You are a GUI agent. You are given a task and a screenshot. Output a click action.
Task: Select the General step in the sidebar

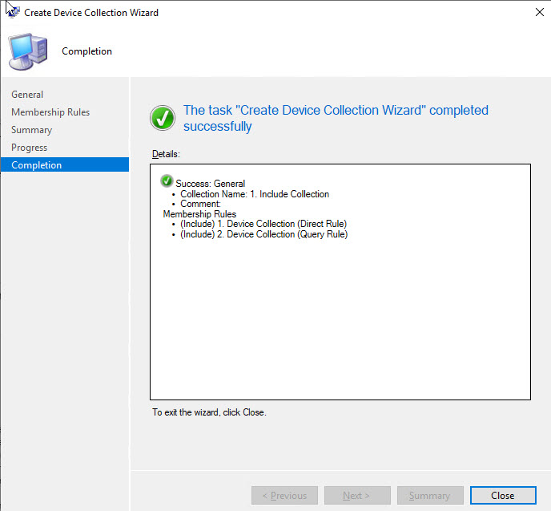coord(27,95)
